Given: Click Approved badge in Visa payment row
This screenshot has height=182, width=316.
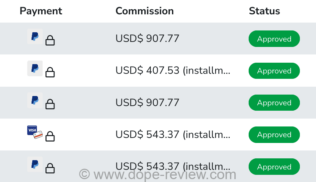Looking at the screenshot, I should (x=274, y=135).
